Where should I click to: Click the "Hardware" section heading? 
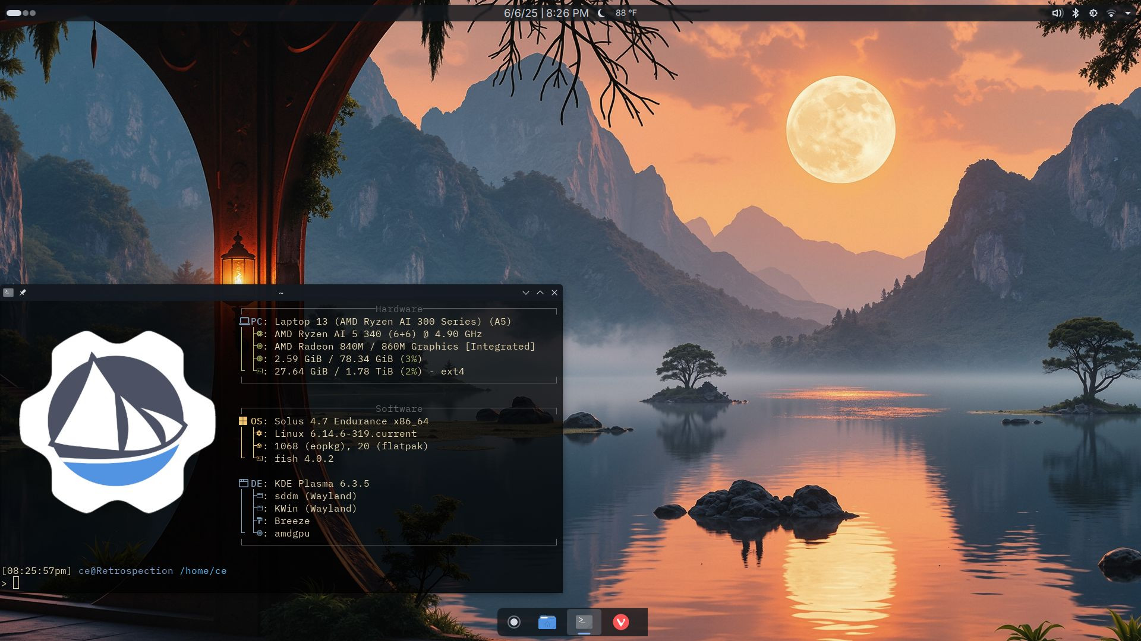point(399,309)
